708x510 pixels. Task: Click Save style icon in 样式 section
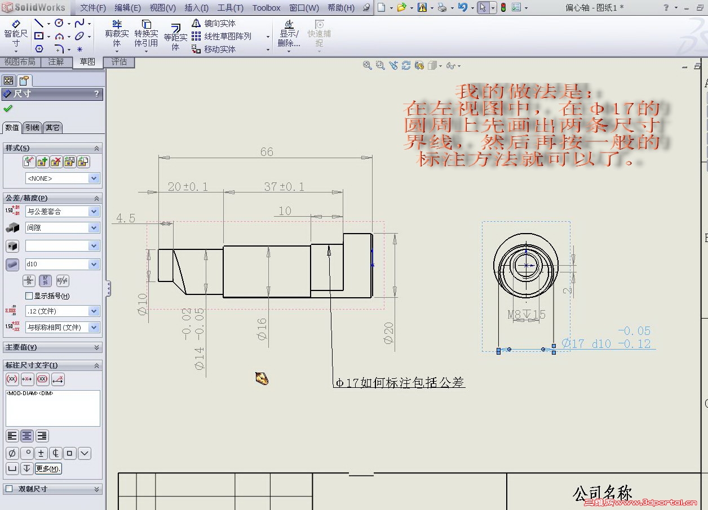tap(70, 162)
